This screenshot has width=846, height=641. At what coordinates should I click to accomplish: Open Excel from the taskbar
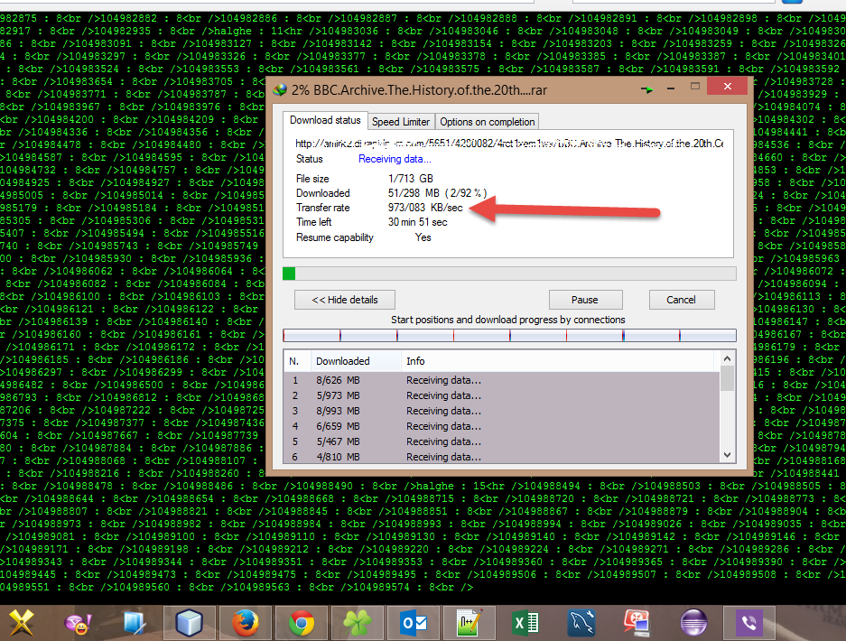(525, 622)
